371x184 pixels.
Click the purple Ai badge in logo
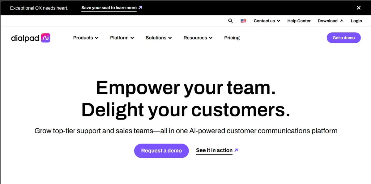coord(45,38)
